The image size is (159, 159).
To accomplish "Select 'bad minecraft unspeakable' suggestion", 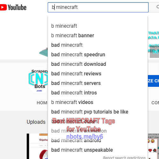I will pos(98,150).
